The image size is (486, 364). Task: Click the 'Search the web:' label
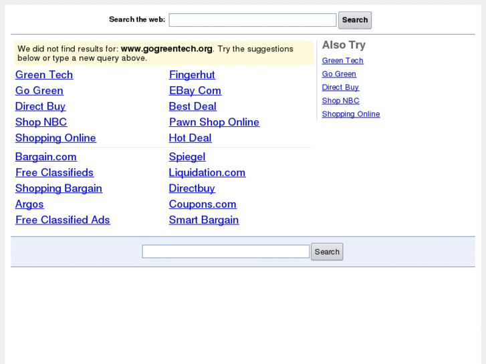[137, 19]
